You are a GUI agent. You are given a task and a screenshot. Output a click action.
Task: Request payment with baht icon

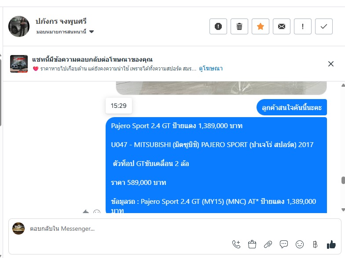pyautogui.click(x=315, y=244)
